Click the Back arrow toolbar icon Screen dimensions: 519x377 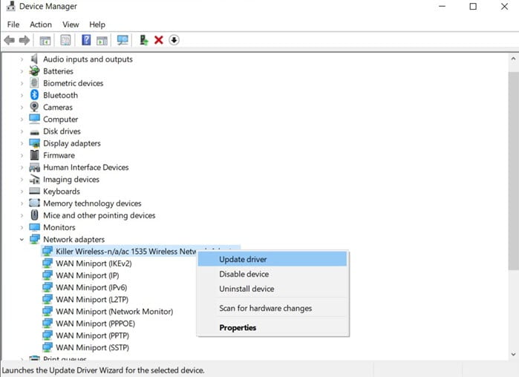[x=9, y=40]
